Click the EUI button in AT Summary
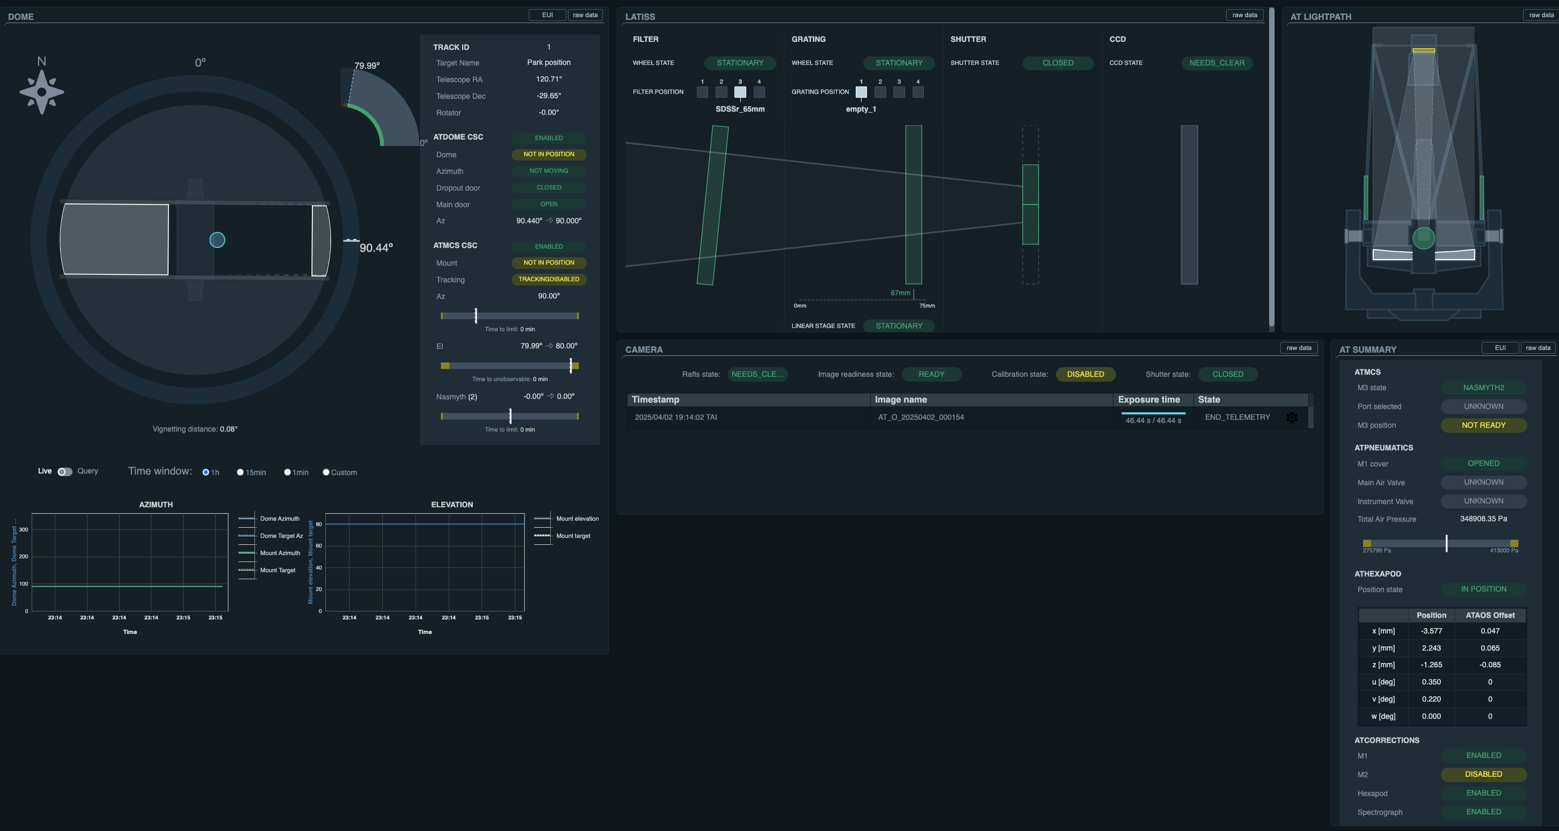The image size is (1559, 831). (1500, 348)
